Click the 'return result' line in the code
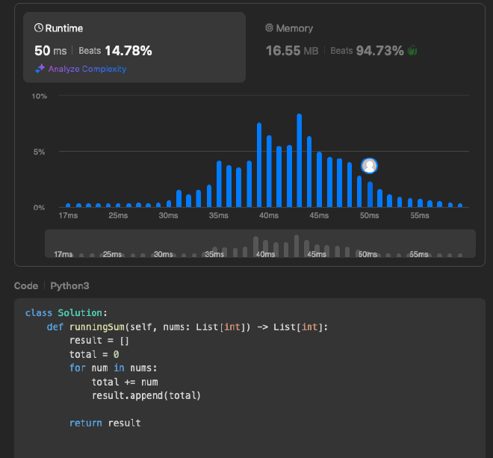The image size is (493, 458). 105,423
